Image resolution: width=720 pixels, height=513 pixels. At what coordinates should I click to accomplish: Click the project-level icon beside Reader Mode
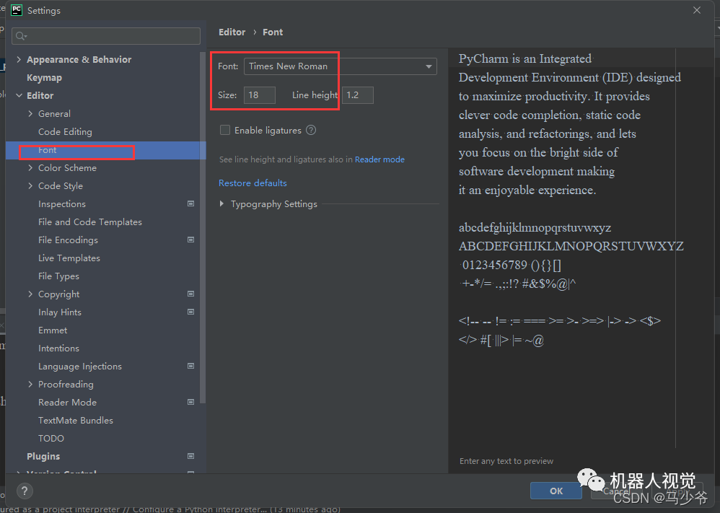click(x=191, y=402)
